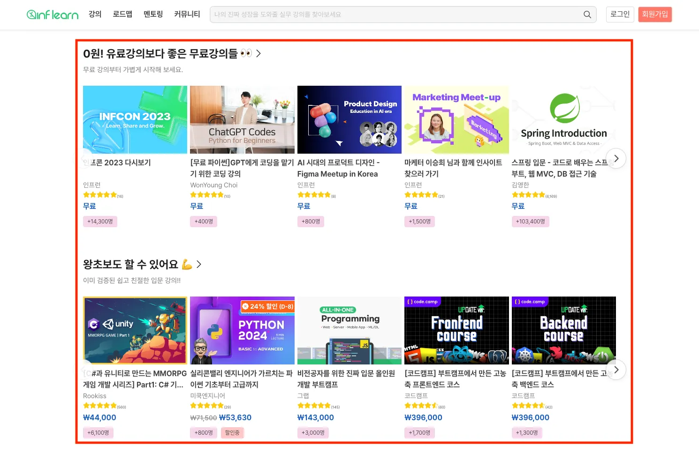Open the 비전공자를 위한 진짜 입문 course title
699x453 pixels.
346,379
